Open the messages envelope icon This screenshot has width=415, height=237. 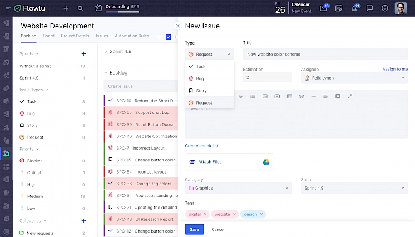click(324, 8)
